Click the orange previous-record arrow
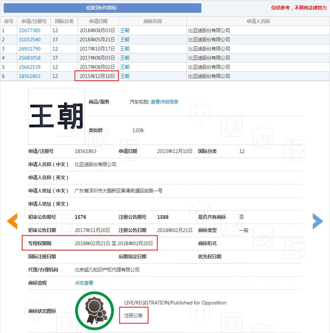The image size is (330, 333). (12, 221)
